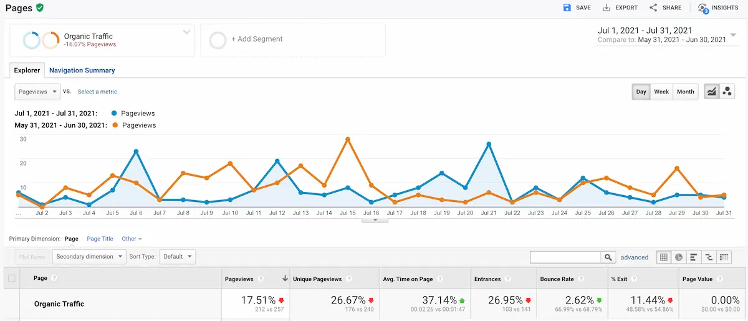Switch table to comparison view icon

click(709, 257)
